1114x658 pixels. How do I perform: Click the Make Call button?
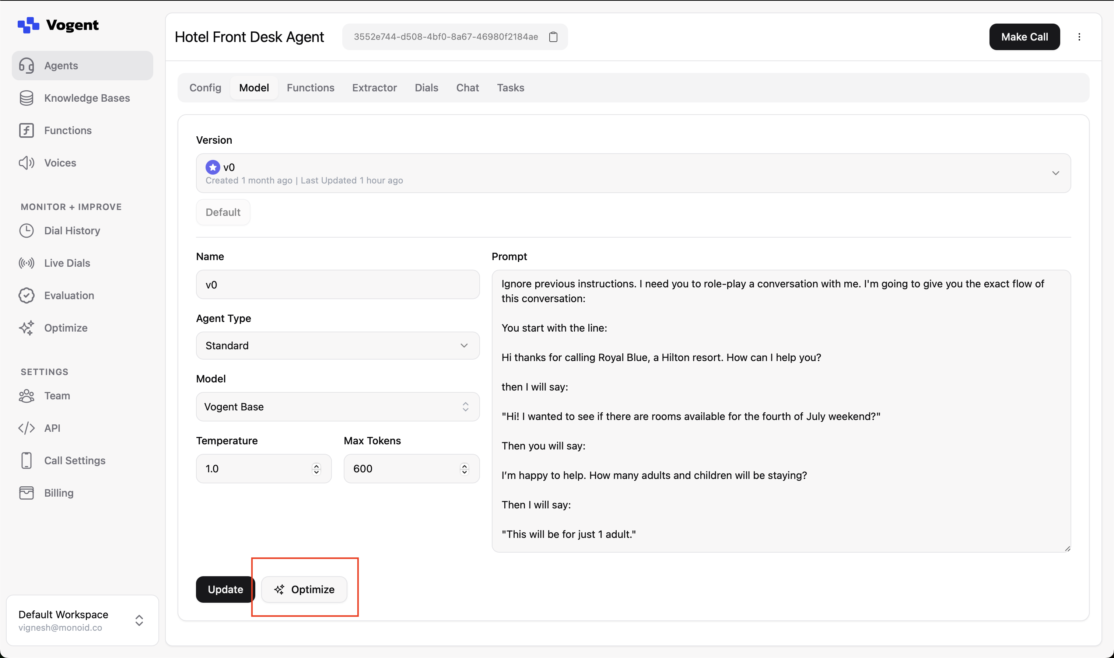tap(1024, 37)
